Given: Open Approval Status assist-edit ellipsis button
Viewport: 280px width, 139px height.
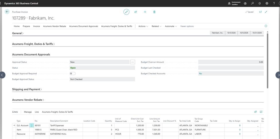Looking at the screenshot, I should click(133, 62).
